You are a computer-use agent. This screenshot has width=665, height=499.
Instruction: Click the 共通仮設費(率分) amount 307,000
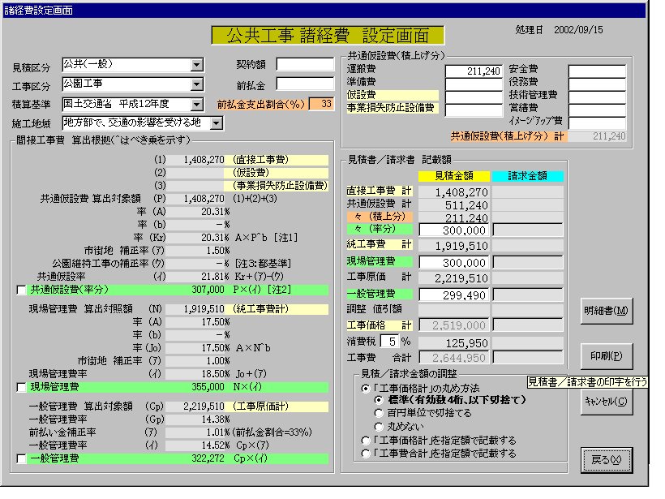208,290
